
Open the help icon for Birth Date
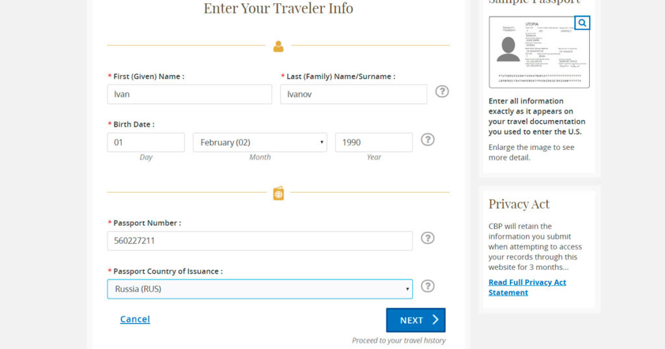pos(427,139)
